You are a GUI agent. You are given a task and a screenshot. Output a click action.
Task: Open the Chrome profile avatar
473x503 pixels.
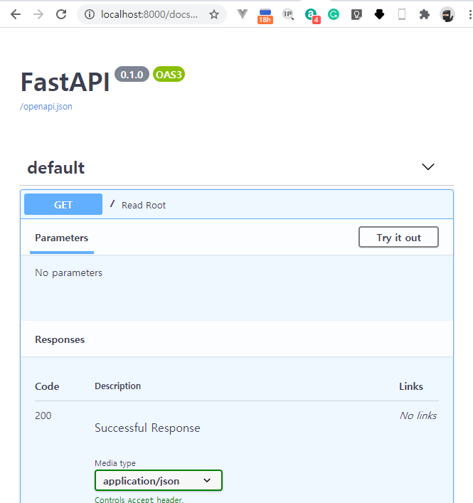point(447,14)
